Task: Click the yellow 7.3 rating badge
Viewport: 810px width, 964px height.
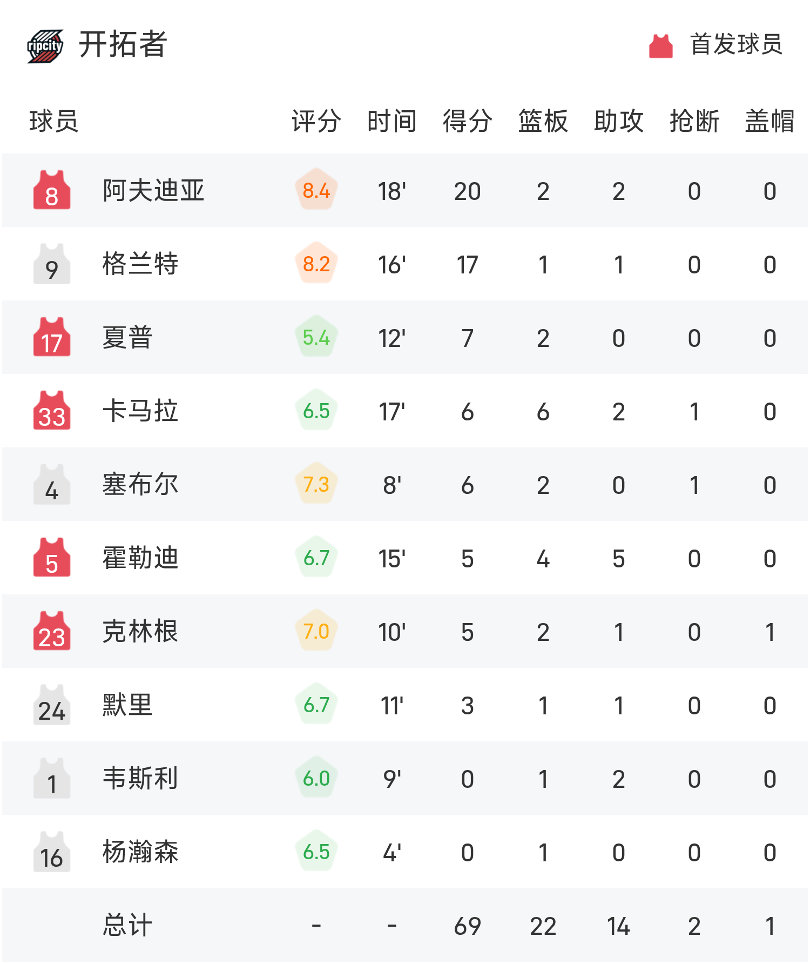Action: tap(316, 485)
